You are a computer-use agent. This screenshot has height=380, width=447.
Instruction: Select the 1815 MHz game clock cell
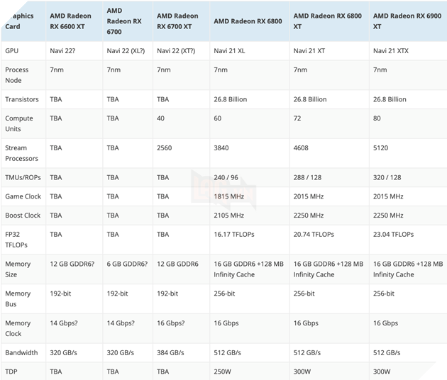tap(231, 196)
